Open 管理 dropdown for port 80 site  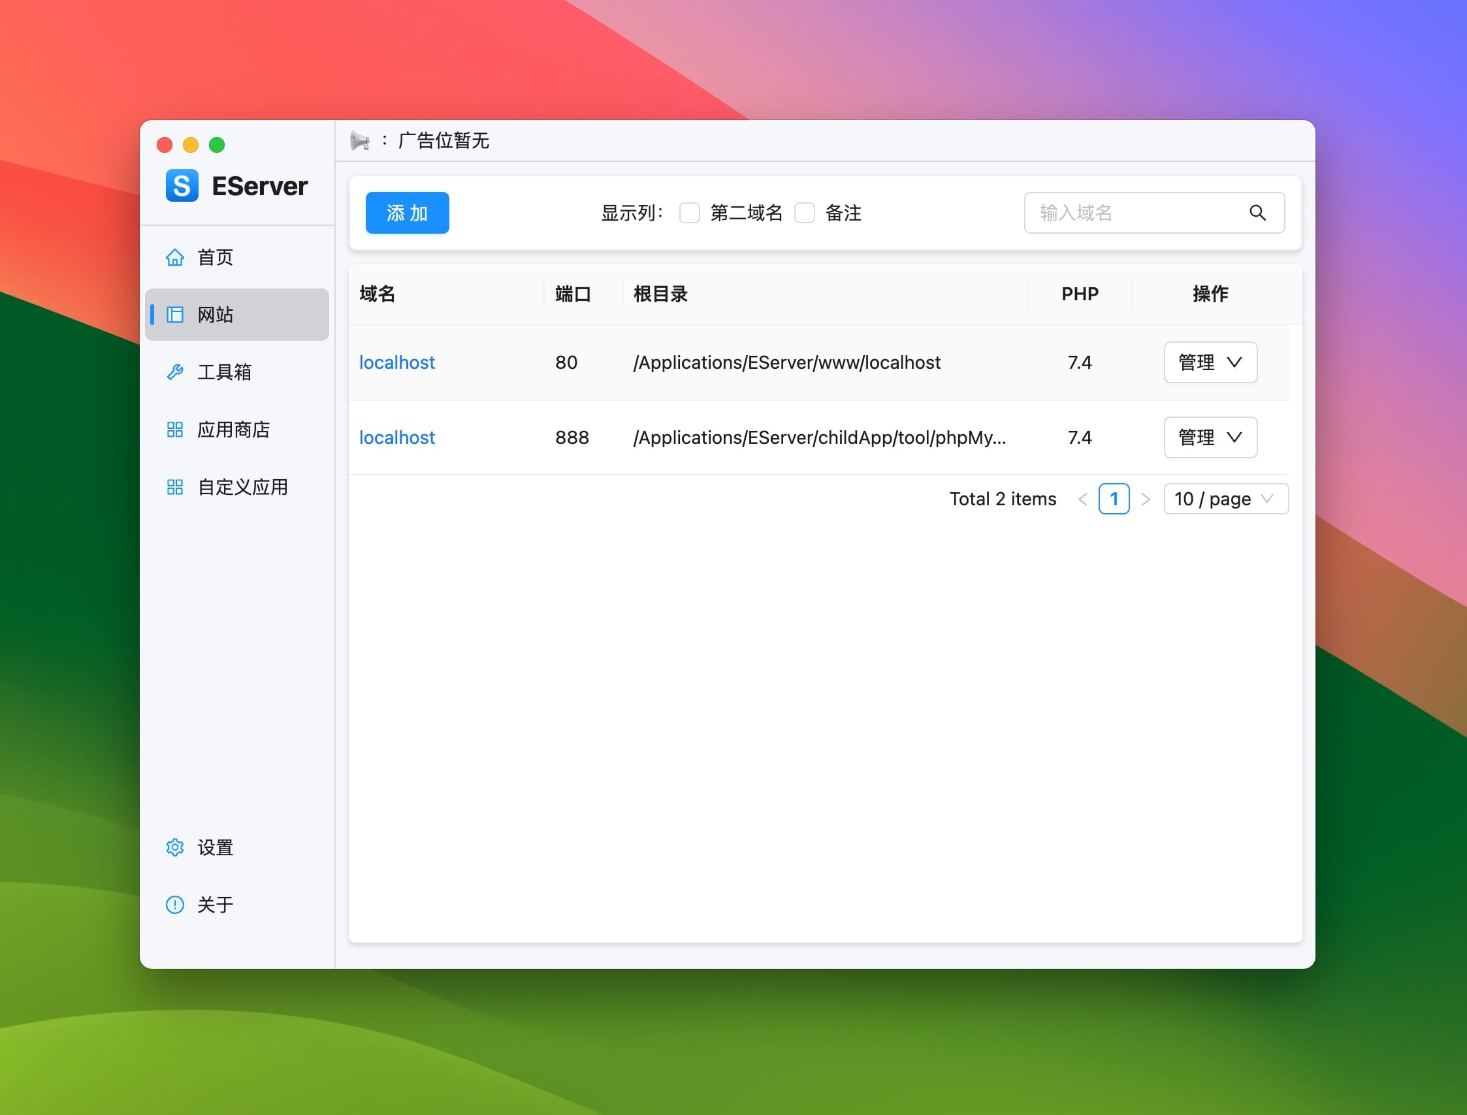pos(1210,362)
